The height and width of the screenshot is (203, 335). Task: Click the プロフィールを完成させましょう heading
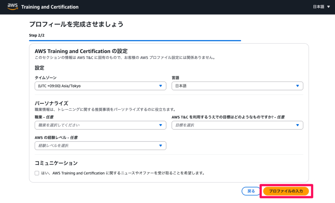(x=76, y=24)
